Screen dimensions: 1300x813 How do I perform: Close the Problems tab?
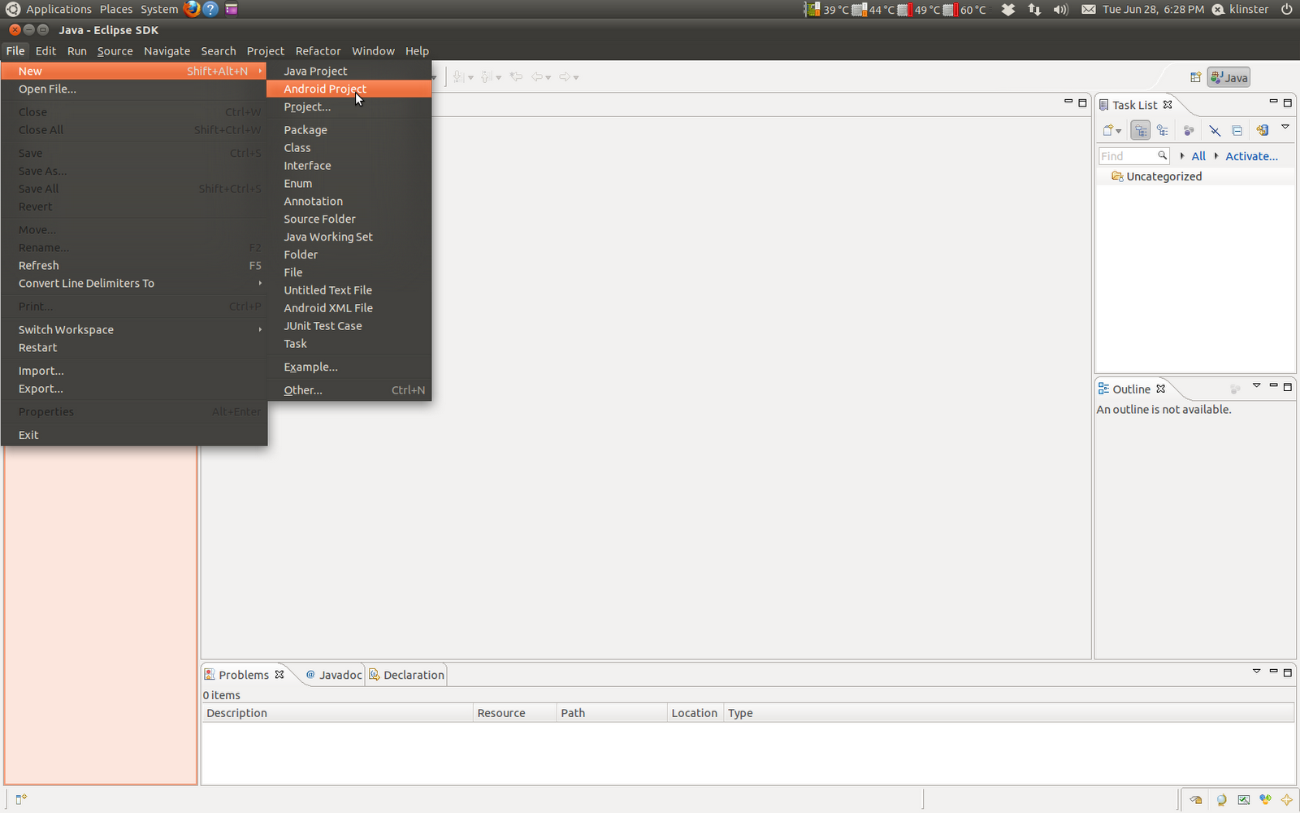click(279, 675)
